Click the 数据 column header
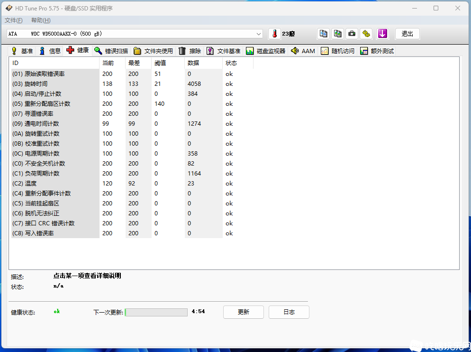The width and height of the screenshot is (471, 352). pyautogui.click(x=203, y=63)
